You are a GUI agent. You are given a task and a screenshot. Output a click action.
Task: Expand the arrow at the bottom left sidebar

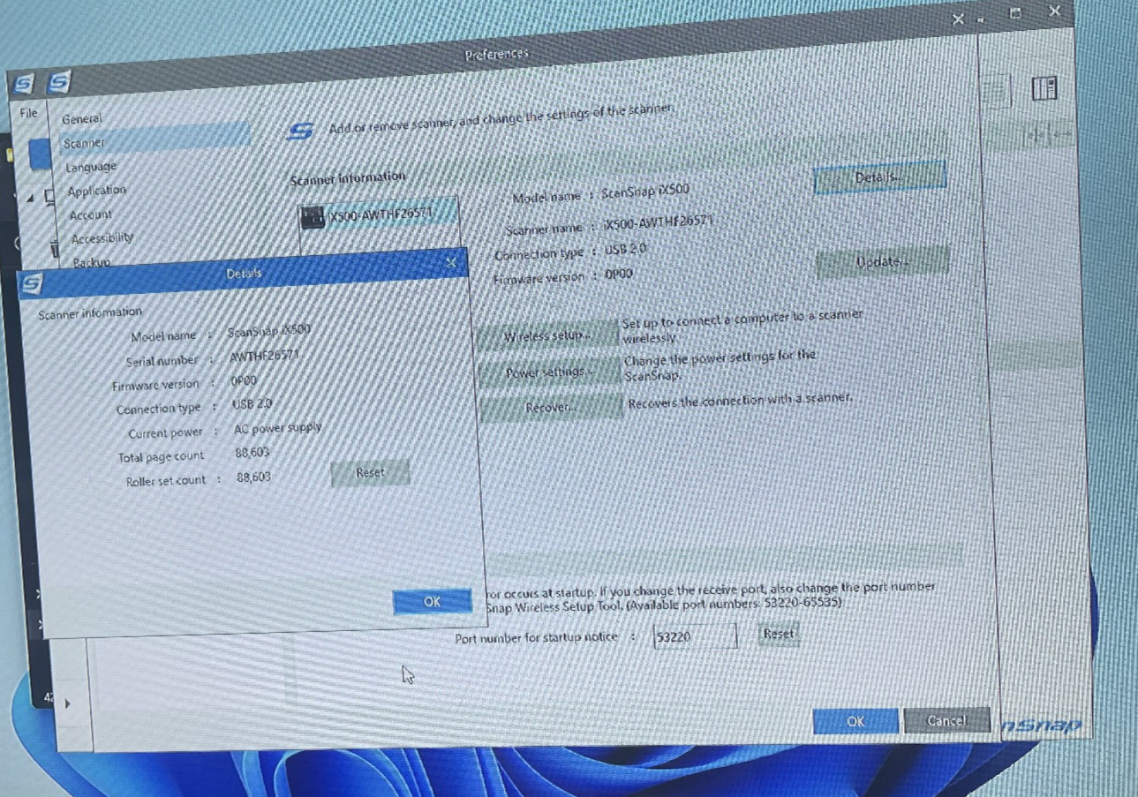[67, 703]
